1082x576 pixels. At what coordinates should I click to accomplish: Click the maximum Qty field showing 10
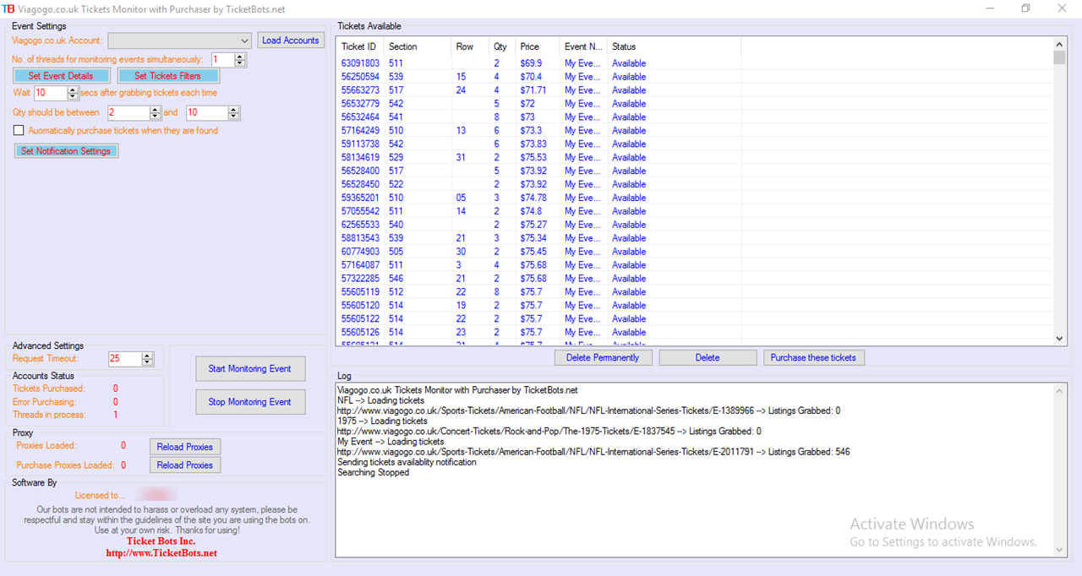pyautogui.click(x=207, y=113)
